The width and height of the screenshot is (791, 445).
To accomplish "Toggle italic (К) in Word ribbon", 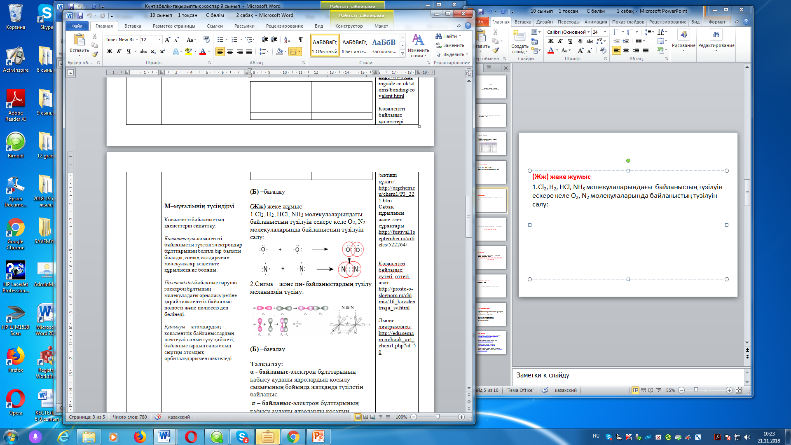I will [119, 52].
